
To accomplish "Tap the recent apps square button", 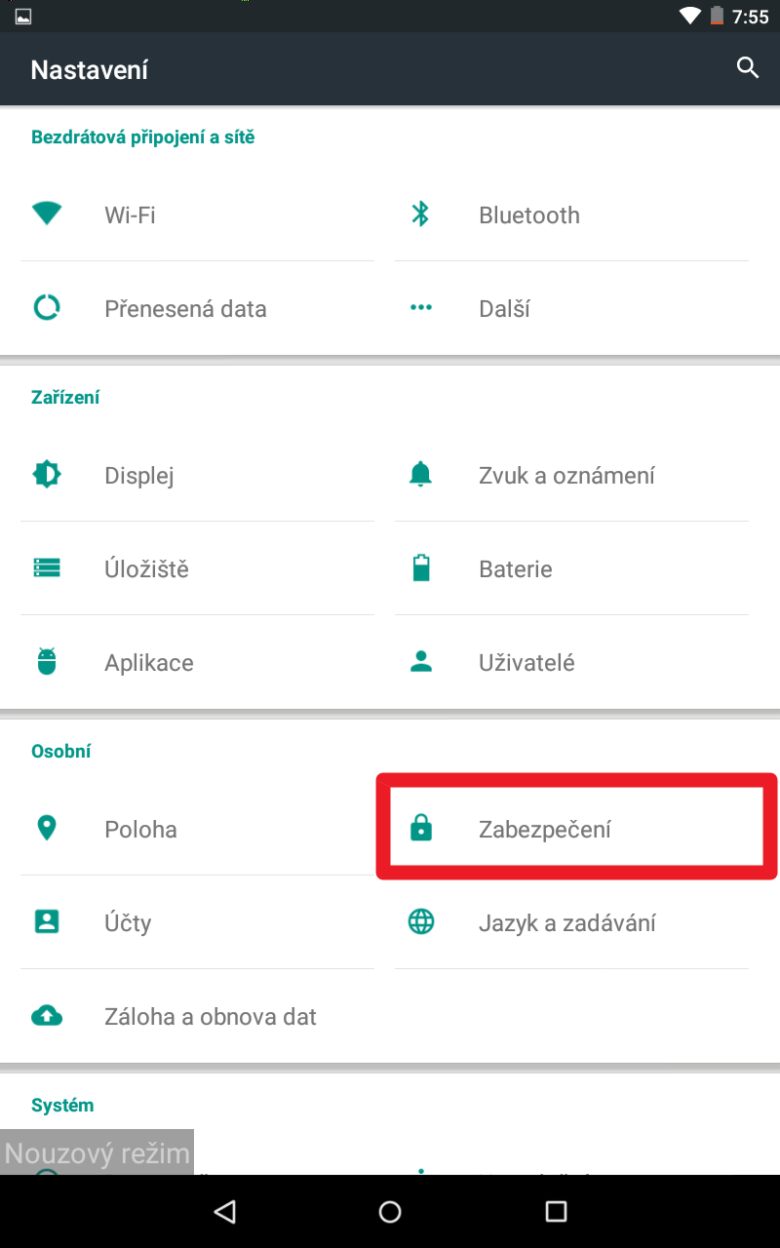I will pos(556,1211).
